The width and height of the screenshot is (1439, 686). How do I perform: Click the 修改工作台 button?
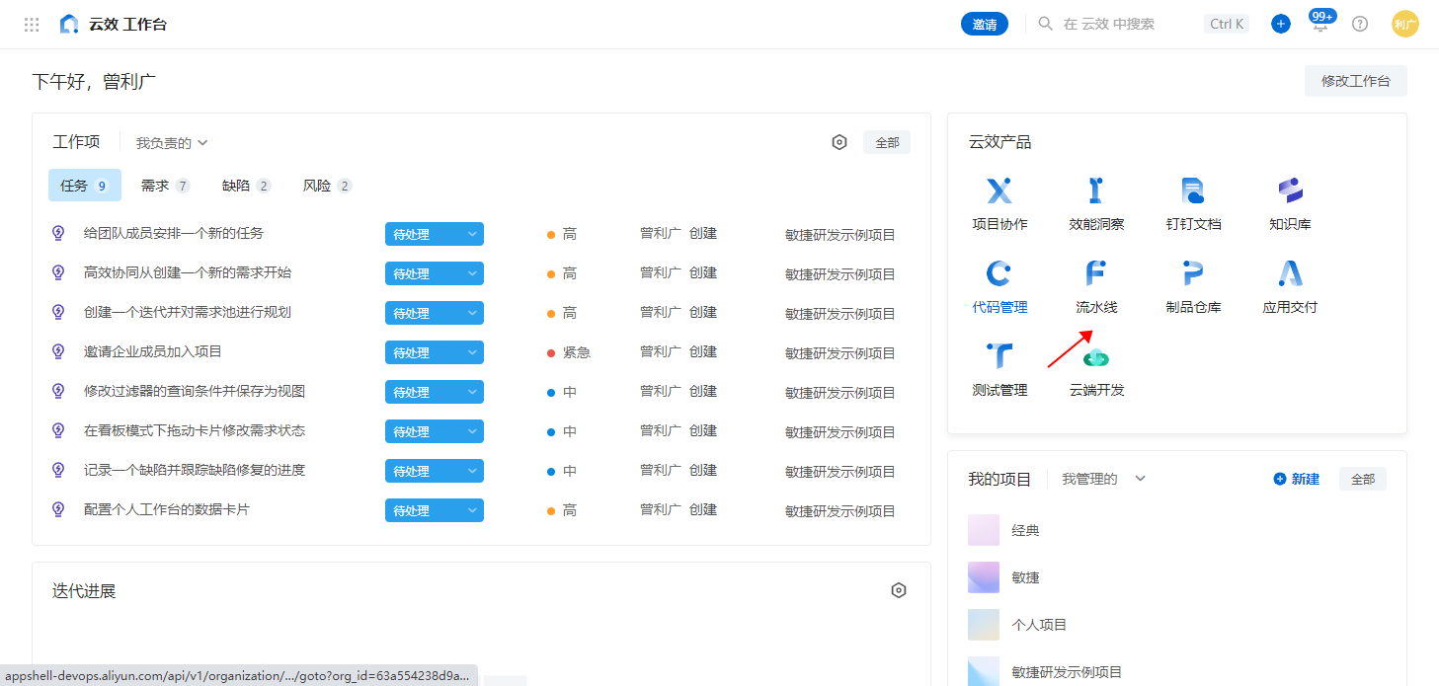click(1356, 81)
